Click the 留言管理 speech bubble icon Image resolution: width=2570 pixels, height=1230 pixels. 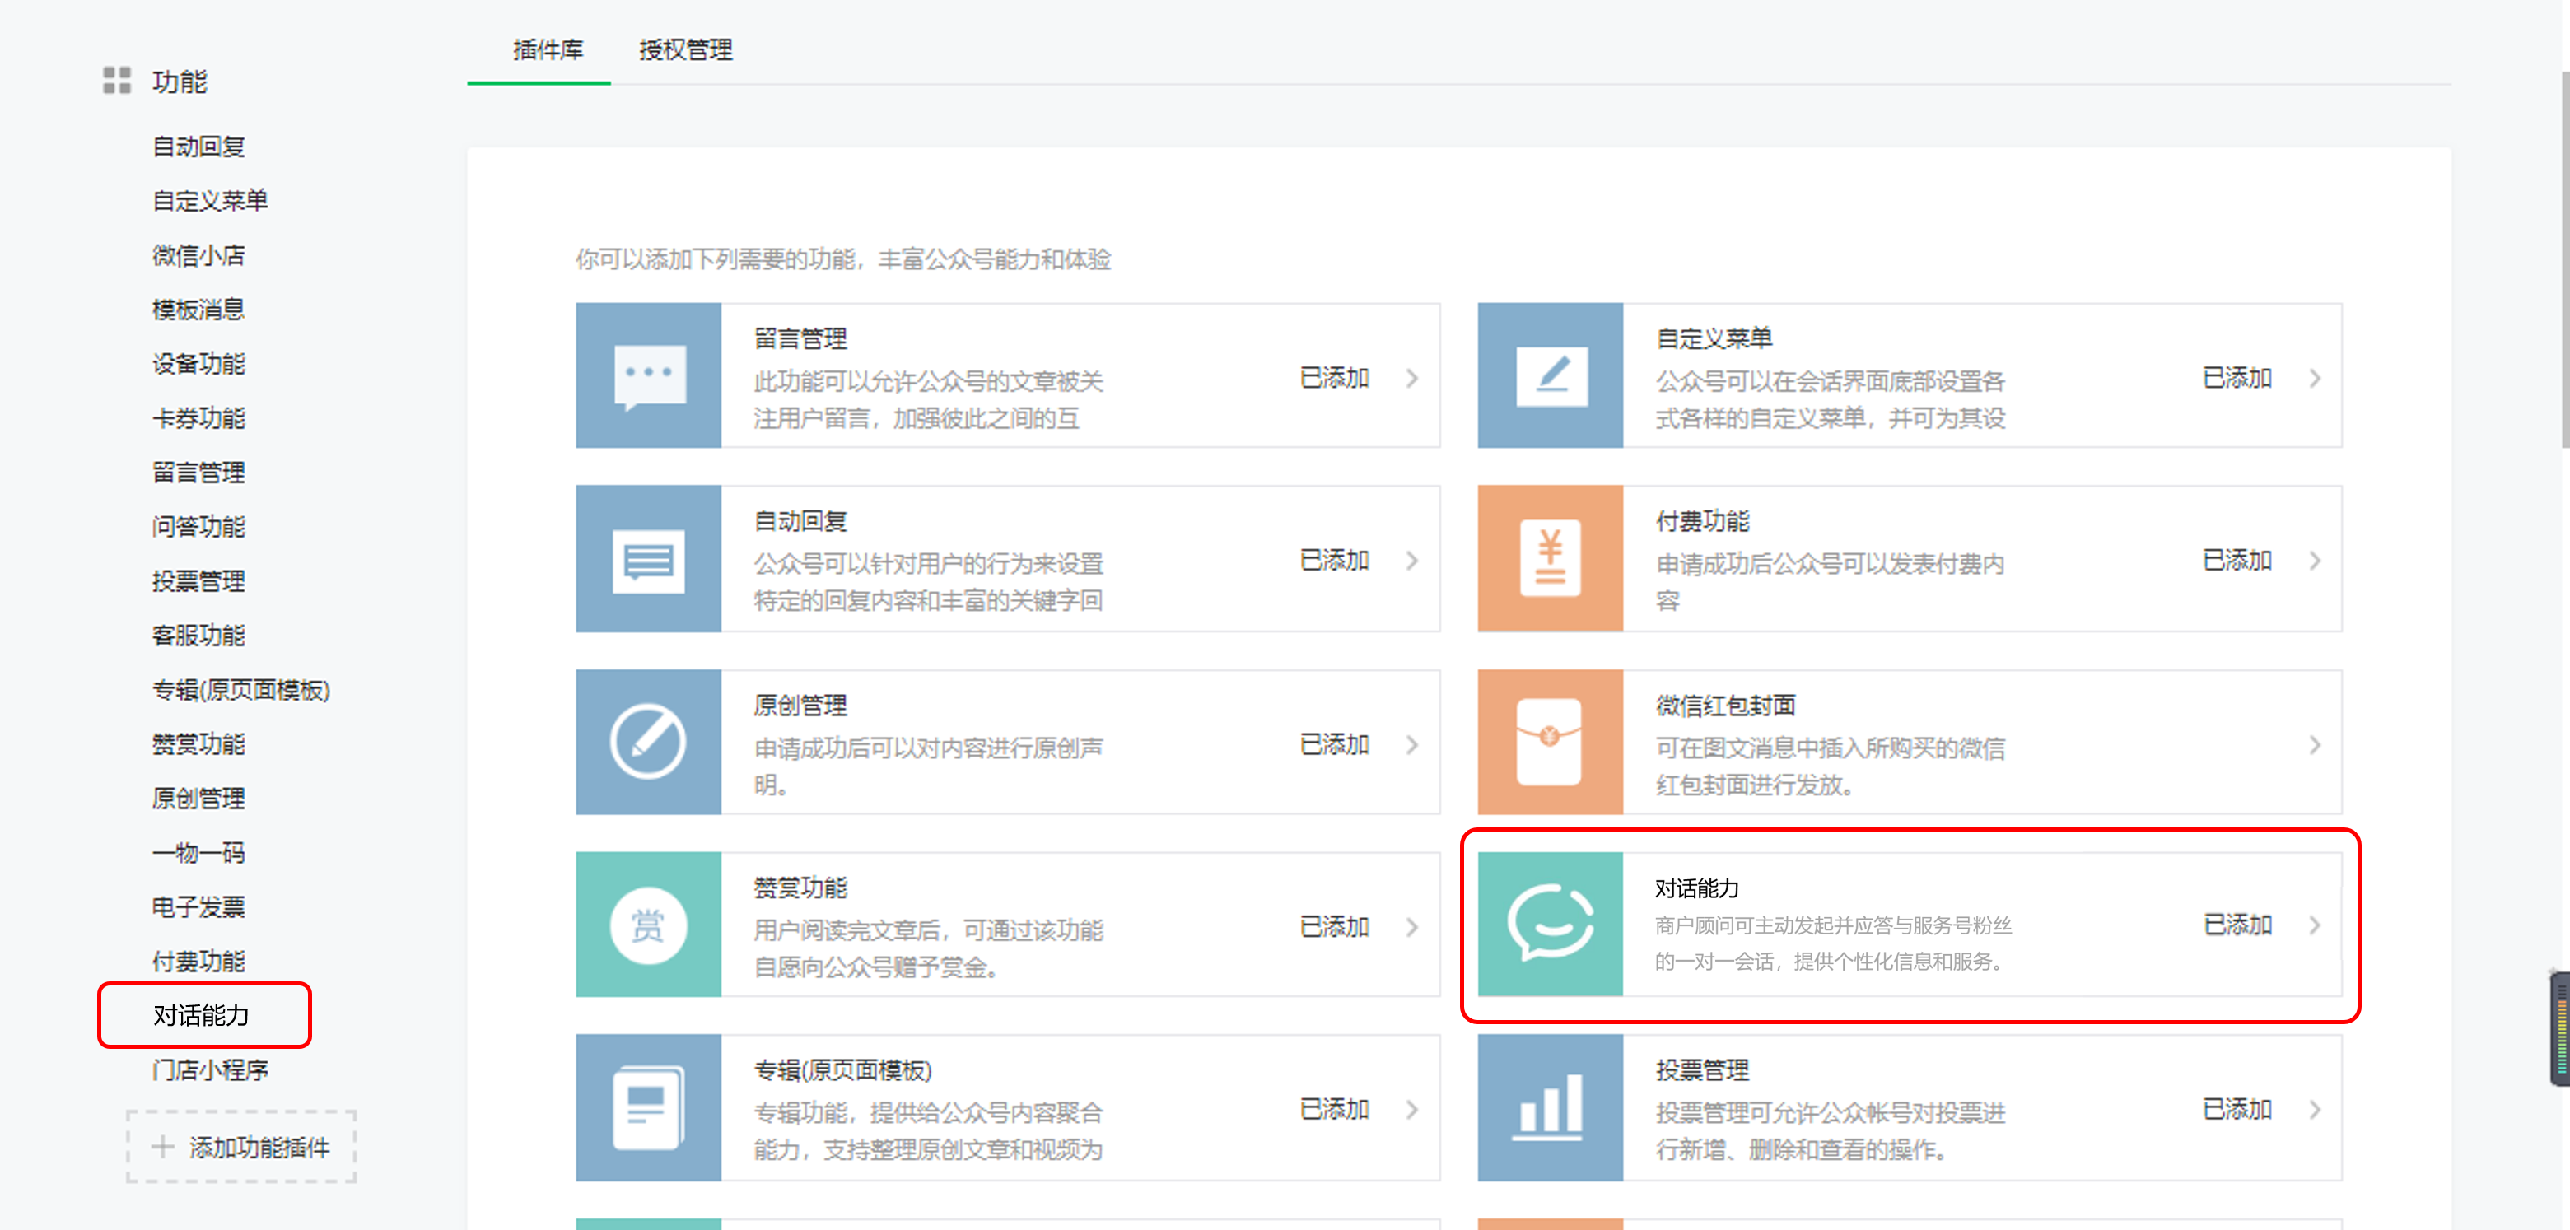pos(649,376)
